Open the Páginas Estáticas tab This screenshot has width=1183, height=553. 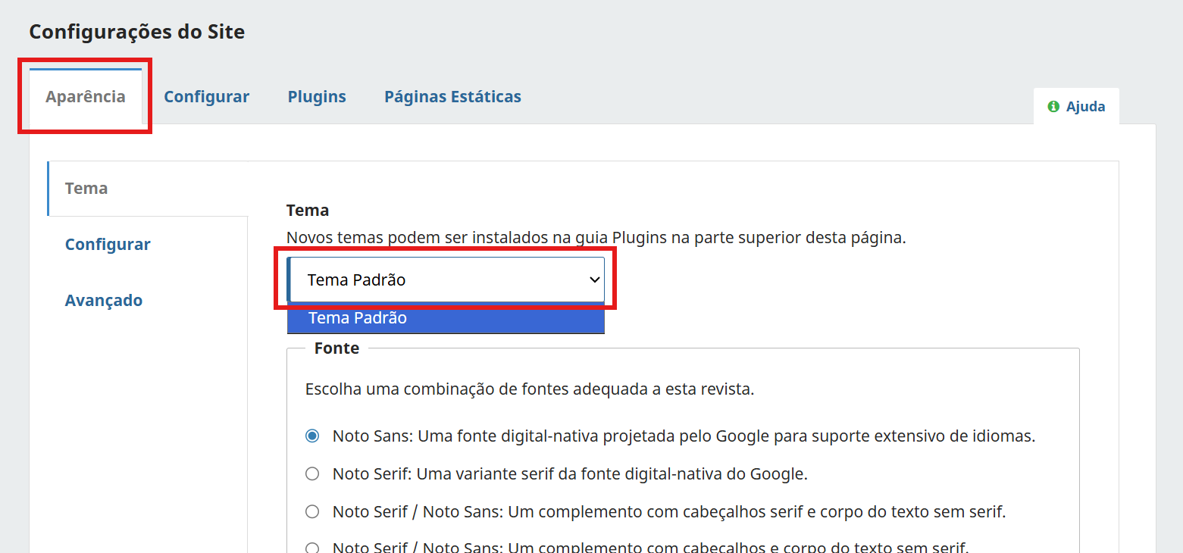(452, 96)
